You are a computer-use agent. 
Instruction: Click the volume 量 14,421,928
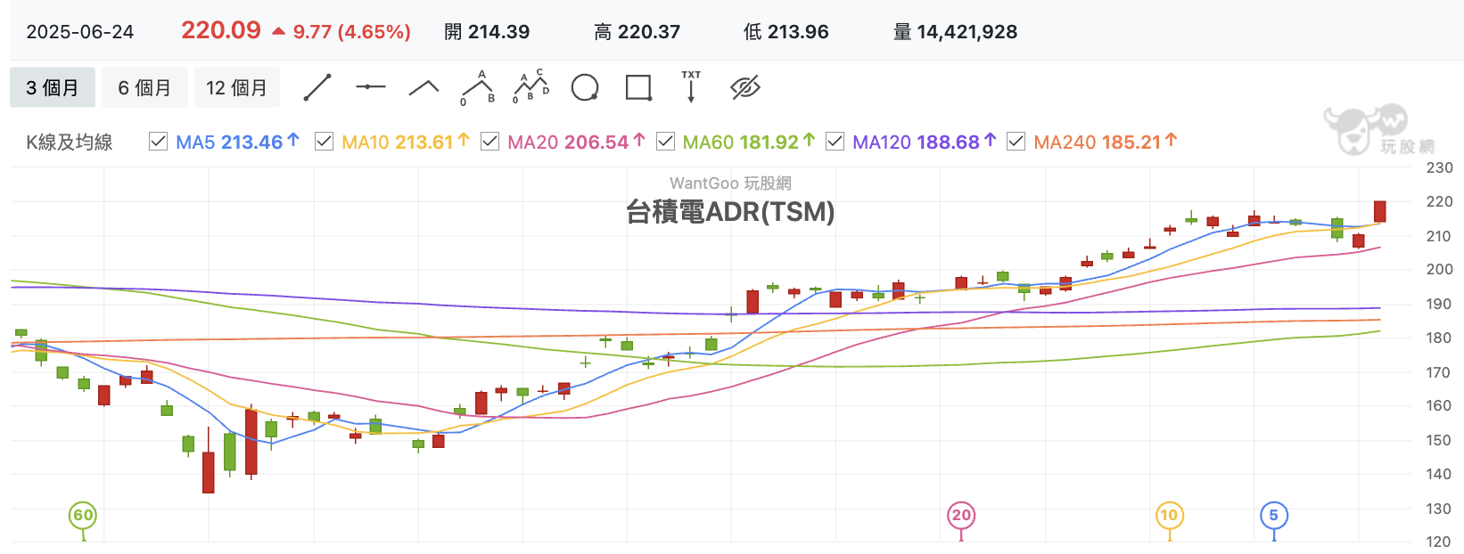pos(955,32)
